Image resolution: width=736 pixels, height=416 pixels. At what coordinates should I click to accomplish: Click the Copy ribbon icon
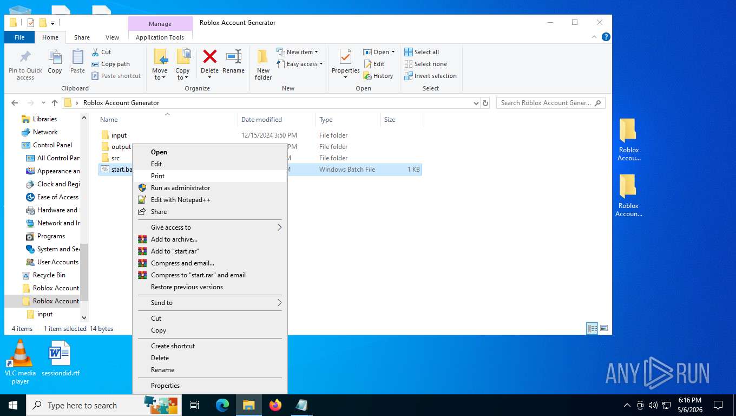click(x=55, y=62)
